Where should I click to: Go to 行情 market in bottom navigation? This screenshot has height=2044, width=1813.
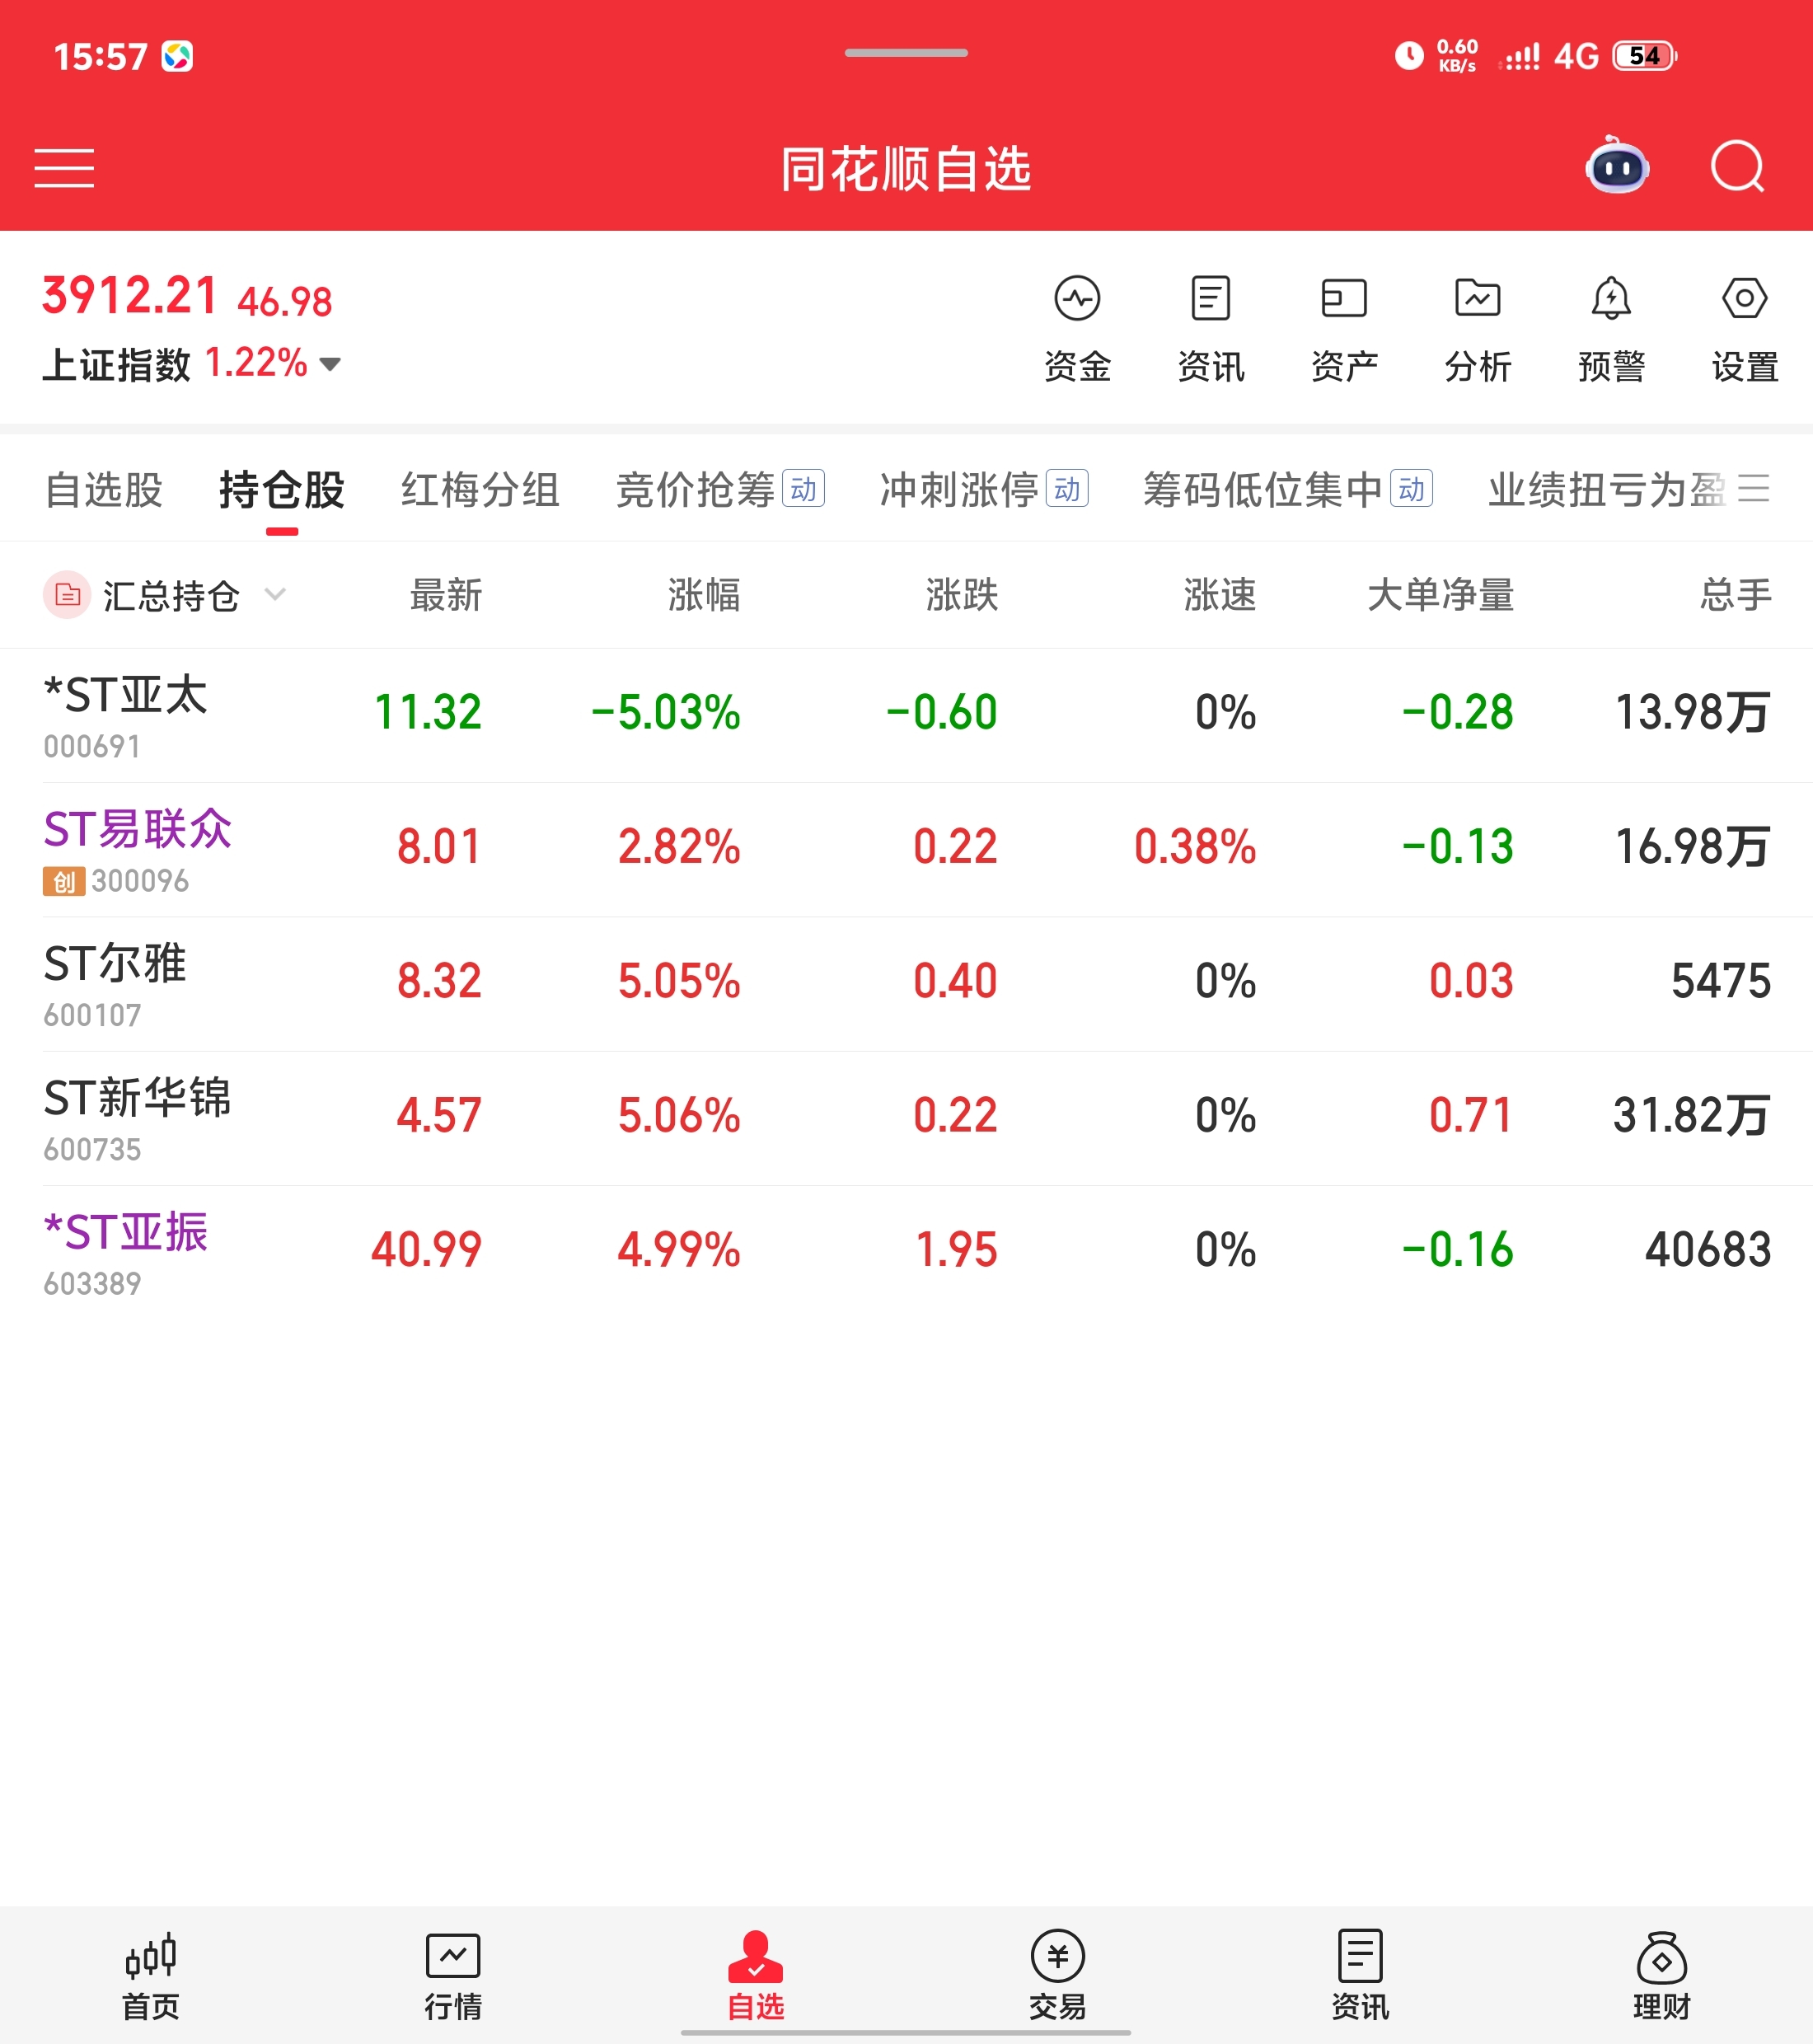coord(453,1976)
